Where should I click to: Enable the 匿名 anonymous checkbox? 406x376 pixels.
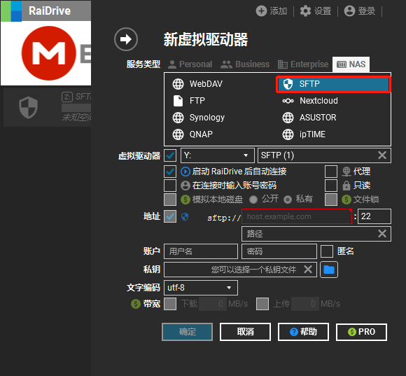click(x=327, y=251)
